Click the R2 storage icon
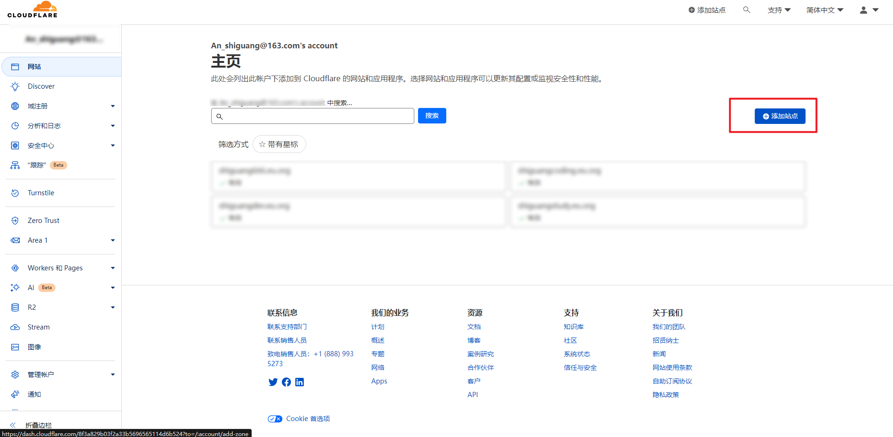This screenshot has height=437, width=893. (15, 307)
